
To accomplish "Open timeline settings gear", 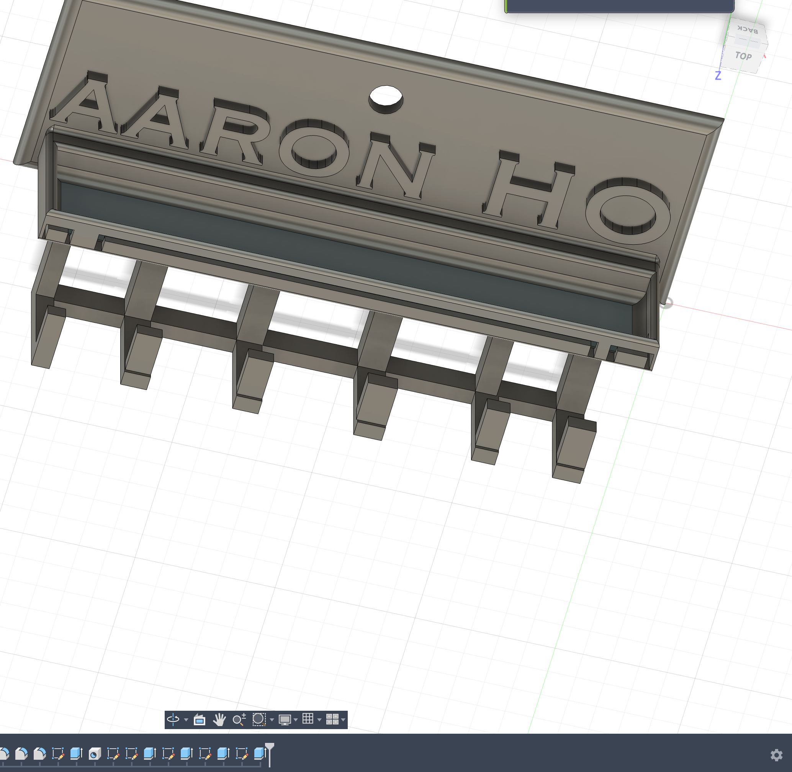I will [776, 754].
